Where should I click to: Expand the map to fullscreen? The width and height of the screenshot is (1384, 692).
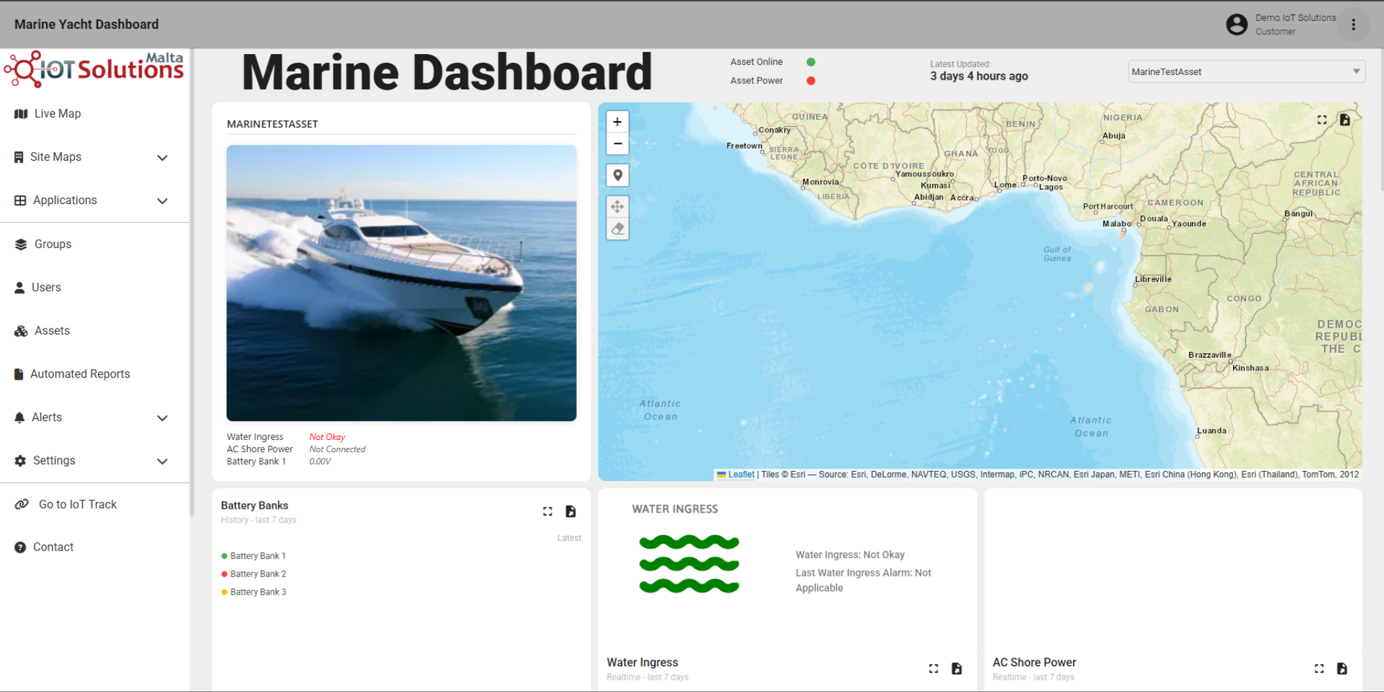point(1322,120)
